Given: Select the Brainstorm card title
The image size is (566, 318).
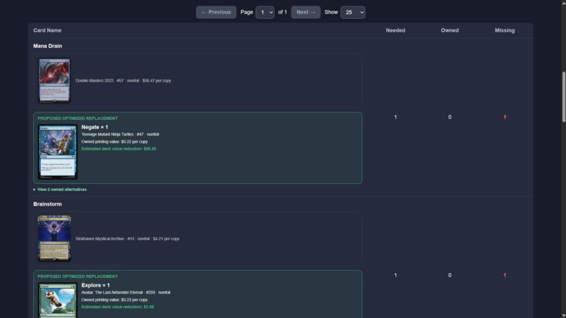Looking at the screenshot, I should click(x=47, y=204).
